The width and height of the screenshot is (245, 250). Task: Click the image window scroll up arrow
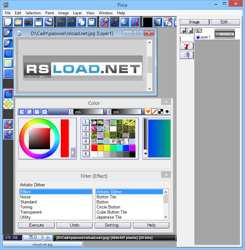pos(149,42)
